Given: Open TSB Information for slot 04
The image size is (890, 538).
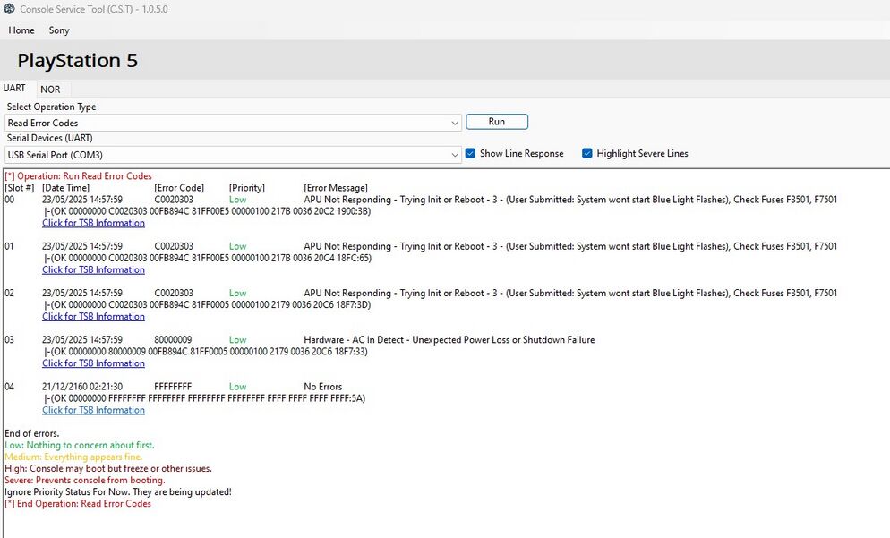Looking at the screenshot, I should pyautogui.click(x=93, y=409).
